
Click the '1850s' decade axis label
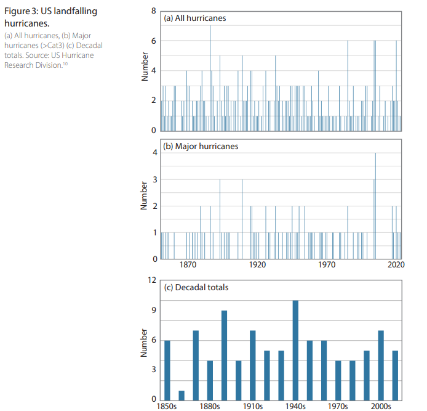tap(167, 406)
